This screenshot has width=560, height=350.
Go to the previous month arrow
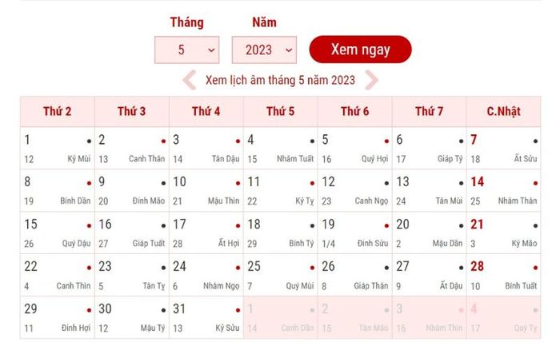190,80
